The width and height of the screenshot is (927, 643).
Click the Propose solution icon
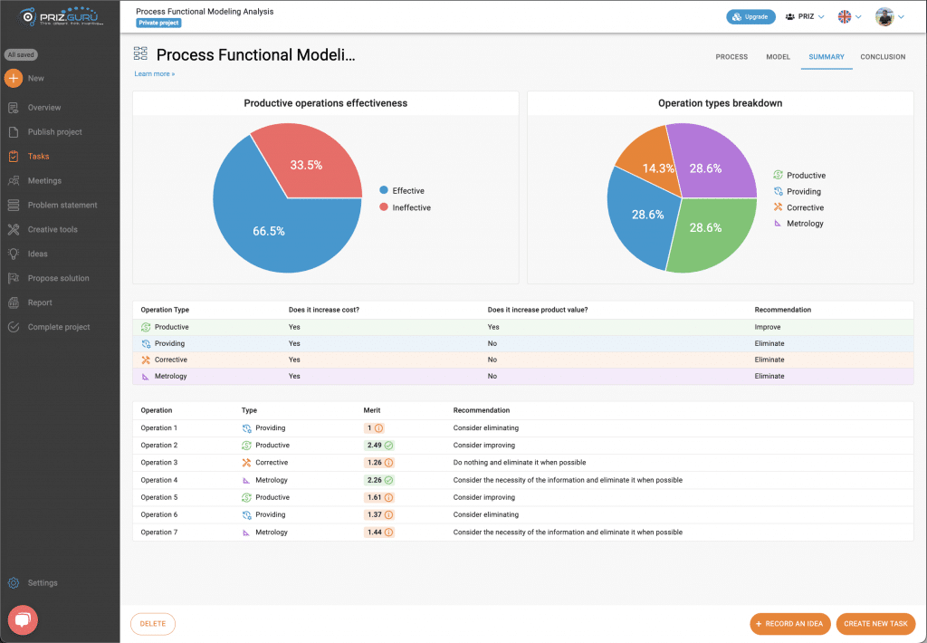[14, 278]
